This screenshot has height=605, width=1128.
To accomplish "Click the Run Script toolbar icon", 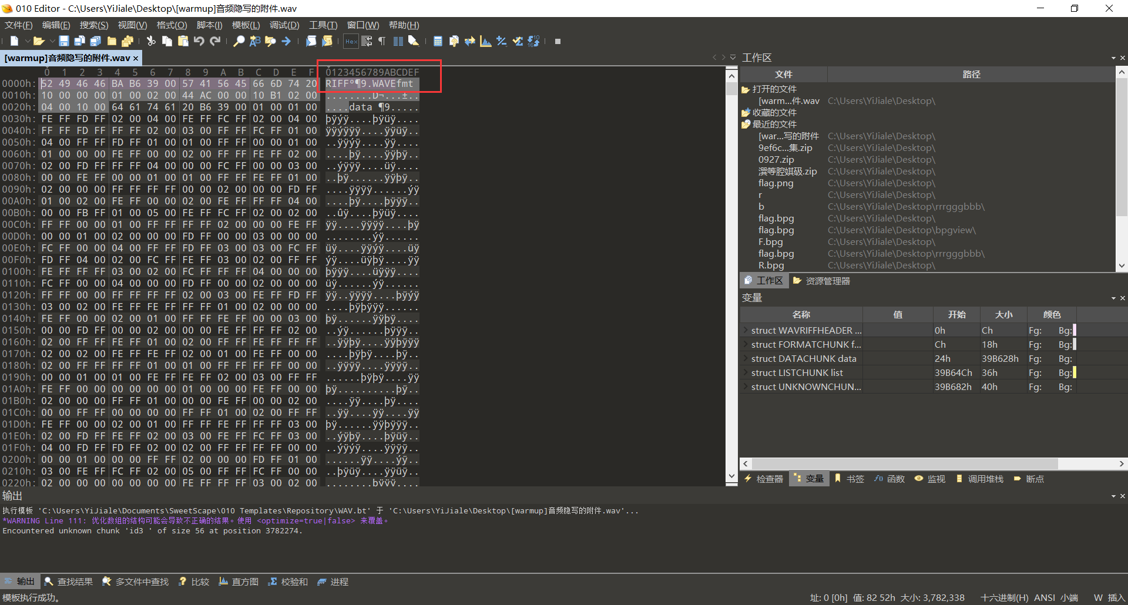I will pyautogui.click(x=311, y=41).
